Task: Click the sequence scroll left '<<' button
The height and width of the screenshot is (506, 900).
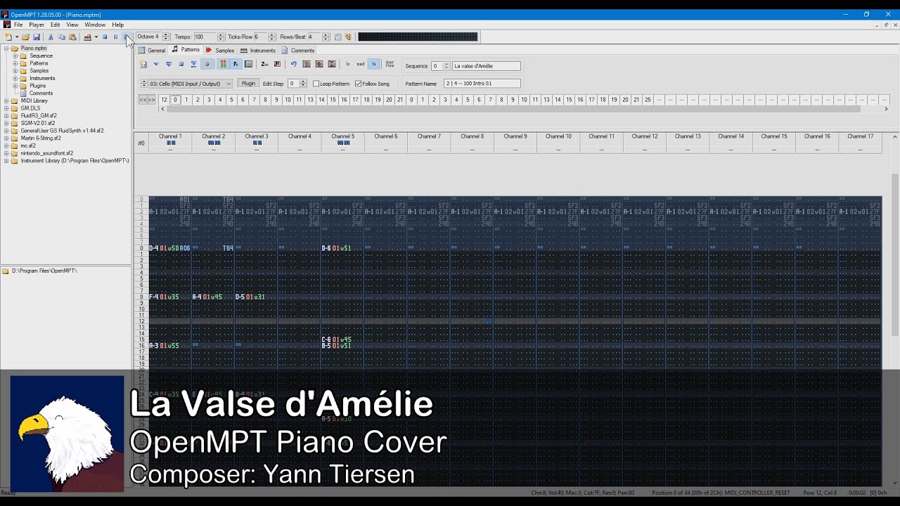Action: 143,100
